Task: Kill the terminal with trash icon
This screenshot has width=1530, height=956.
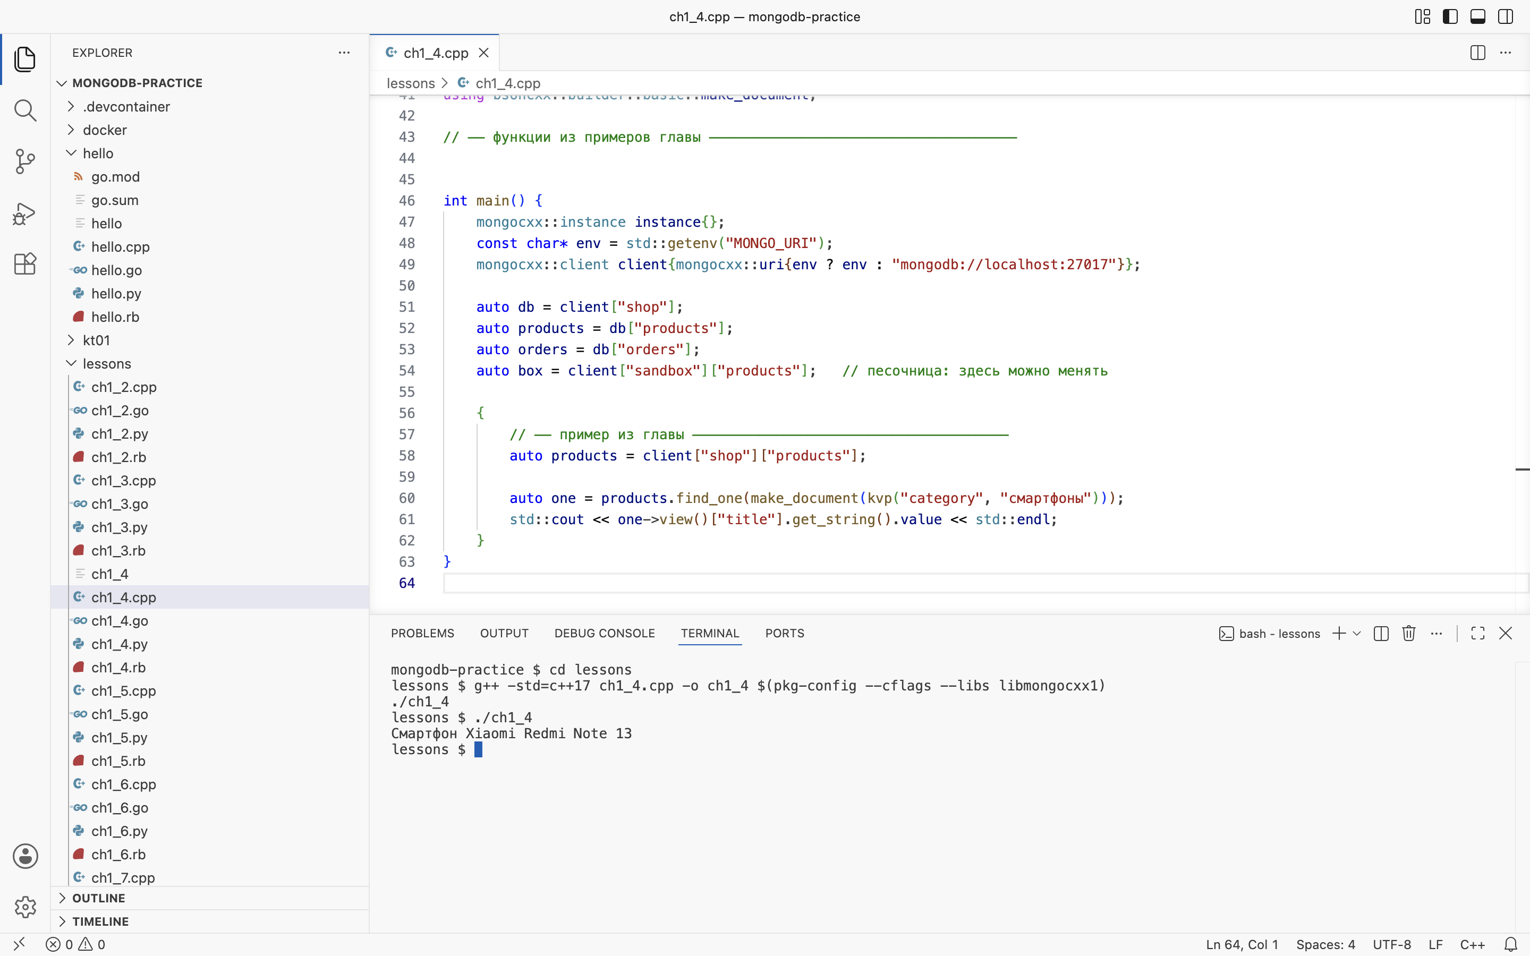Action: [x=1409, y=634]
